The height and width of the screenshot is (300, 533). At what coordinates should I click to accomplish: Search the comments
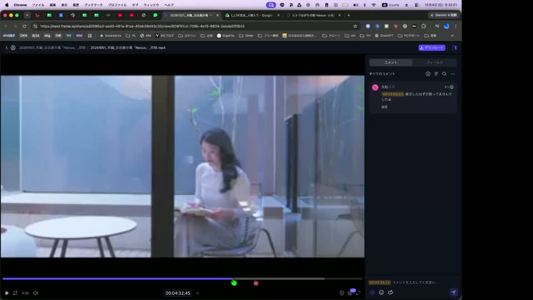click(444, 74)
